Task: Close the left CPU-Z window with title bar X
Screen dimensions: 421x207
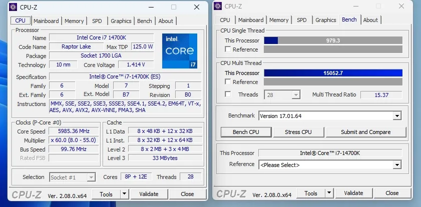Action: click(x=196, y=7)
